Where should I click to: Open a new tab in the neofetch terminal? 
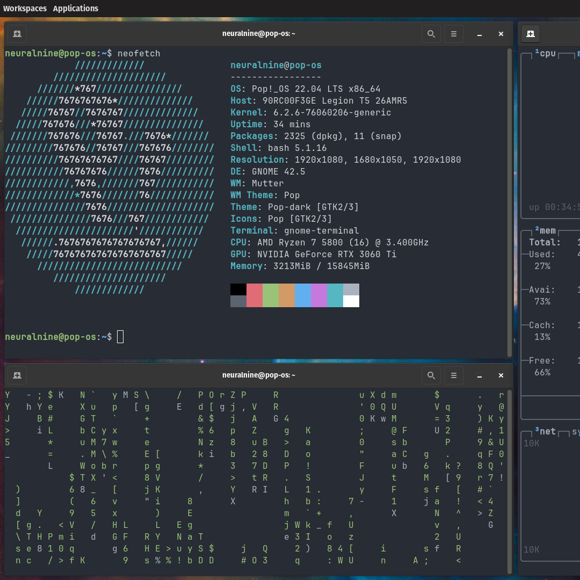point(17,34)
